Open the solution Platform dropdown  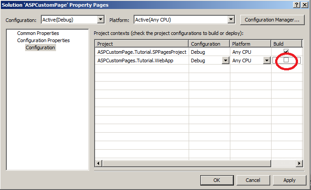(231, 20)
